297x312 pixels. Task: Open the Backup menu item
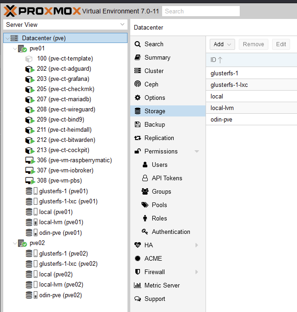[x=168, y=124]
